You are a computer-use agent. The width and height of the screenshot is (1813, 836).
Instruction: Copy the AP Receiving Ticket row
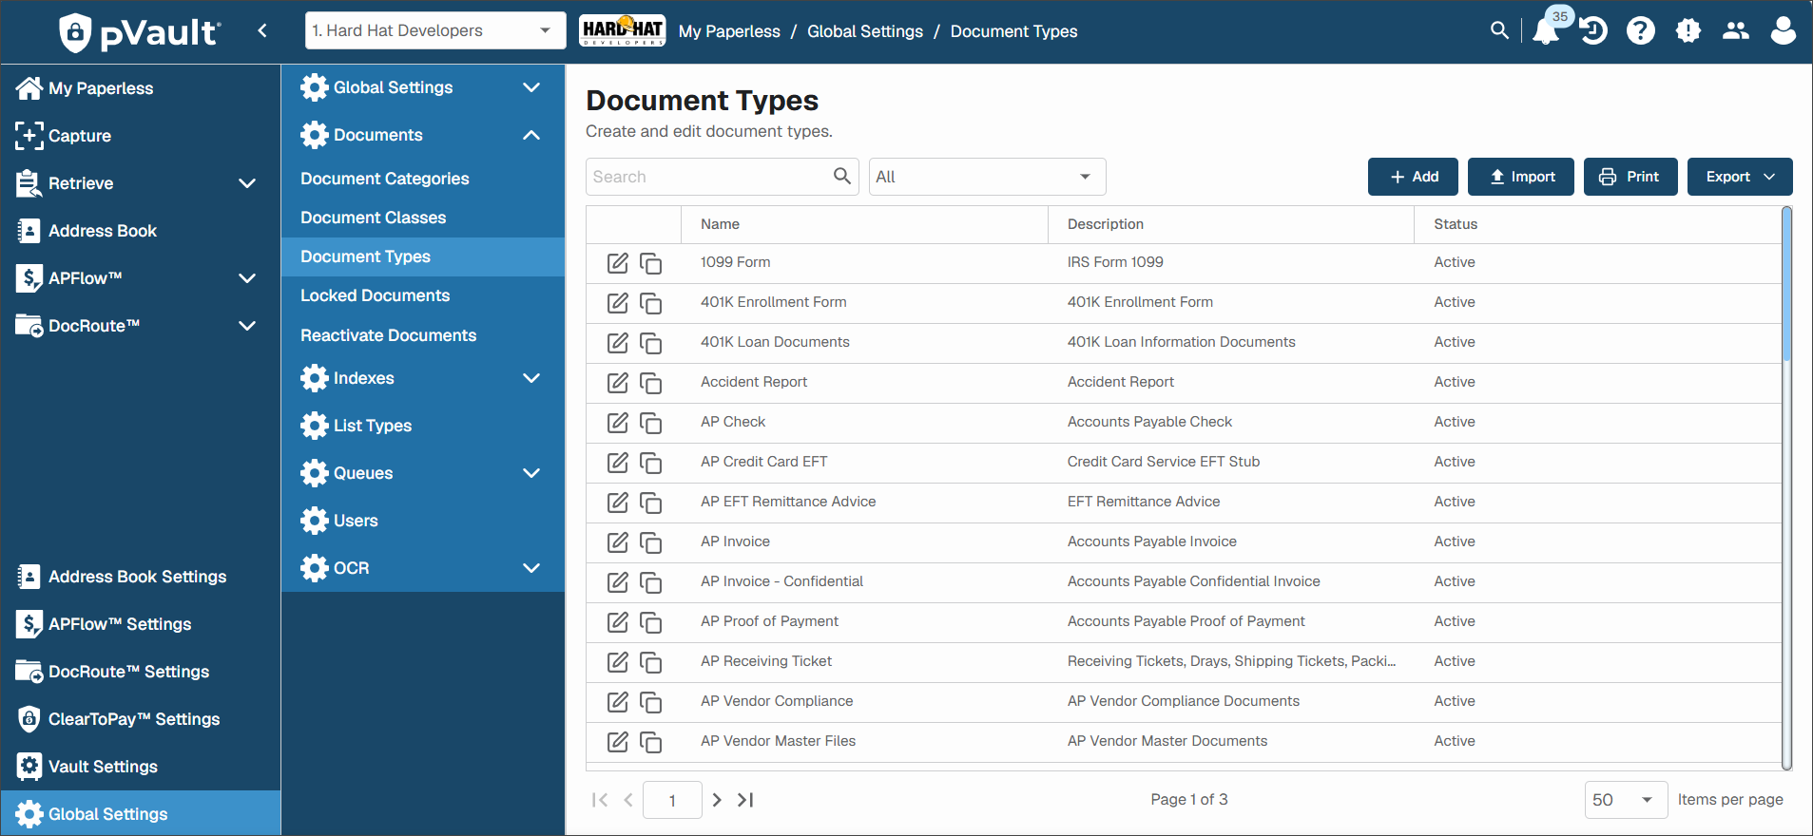click(651, 662)
